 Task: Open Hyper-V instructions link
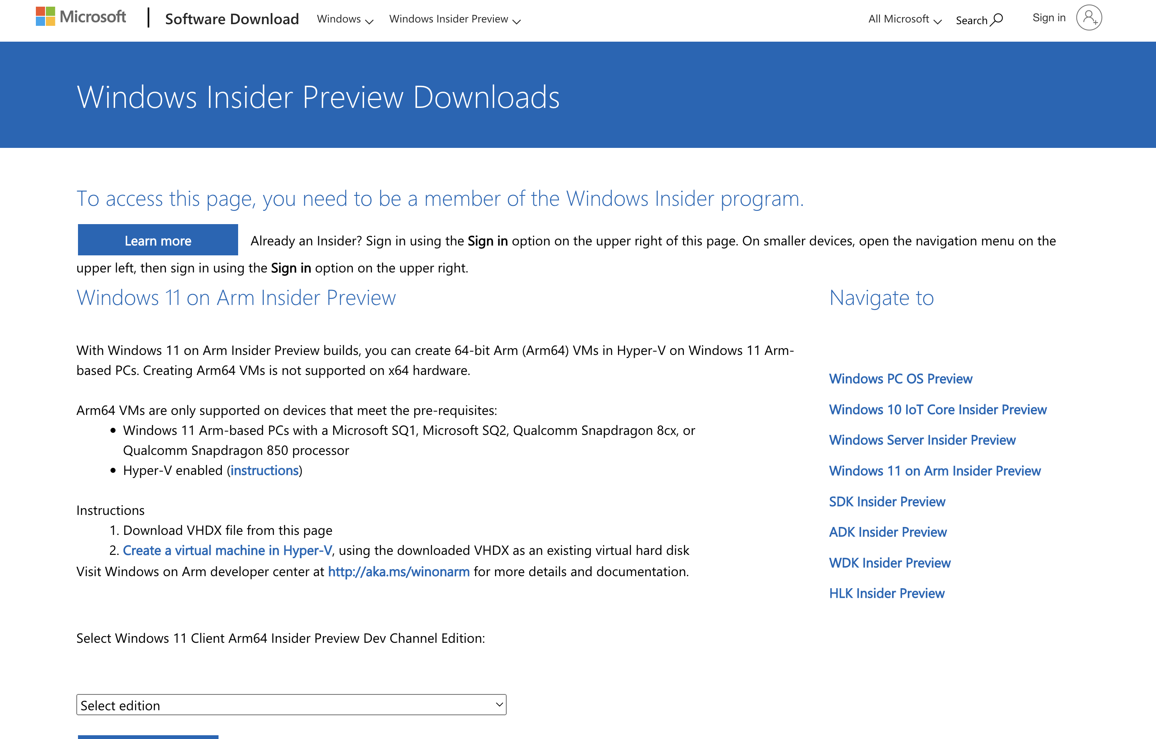[x=265, y=470]
